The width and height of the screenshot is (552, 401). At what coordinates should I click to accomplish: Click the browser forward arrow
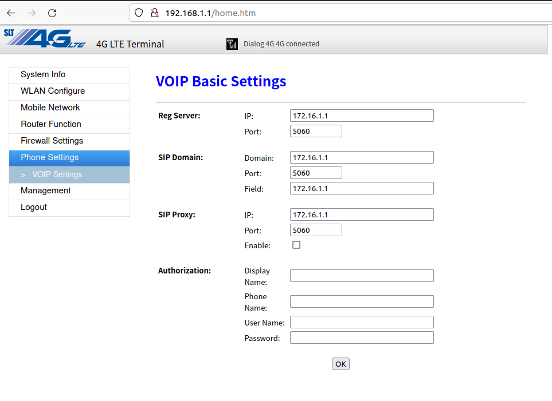click(x=32, y=13)
